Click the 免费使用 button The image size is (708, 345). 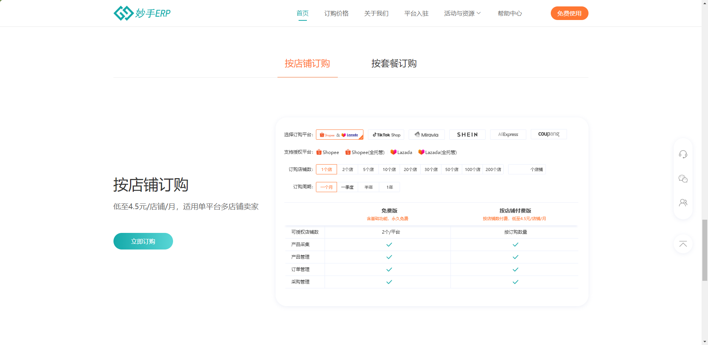pos(569,13)
